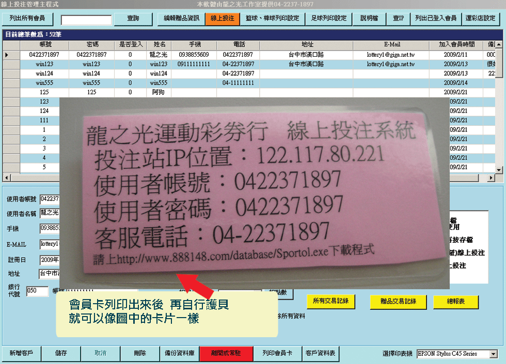Open 編輯贈品資訊 gift editor
Viewport: 506px width, 364px height.
click(x=181, y=19)
